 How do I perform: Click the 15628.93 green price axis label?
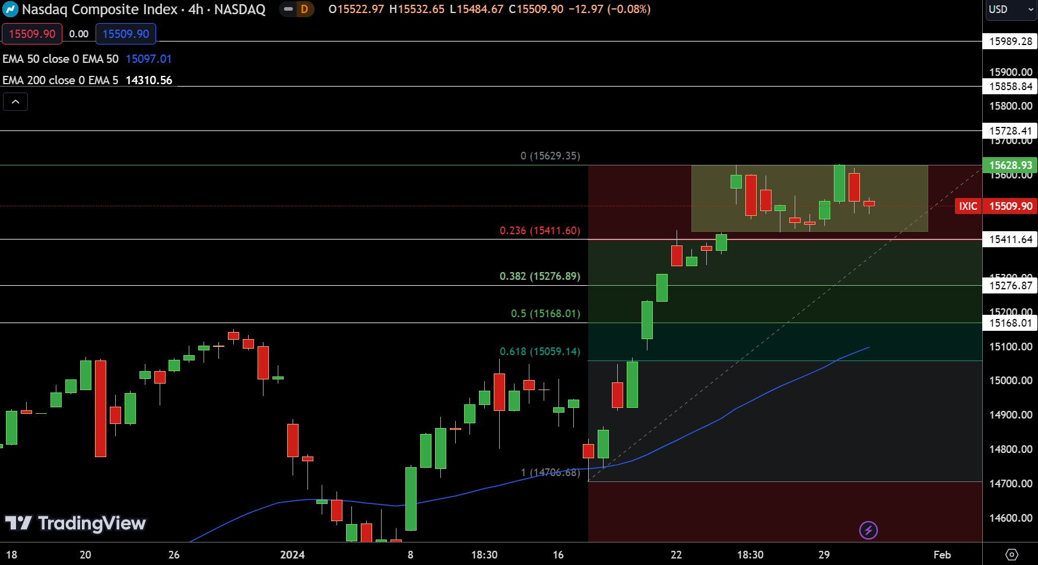pyautogui.click(x=1011, y=165)
